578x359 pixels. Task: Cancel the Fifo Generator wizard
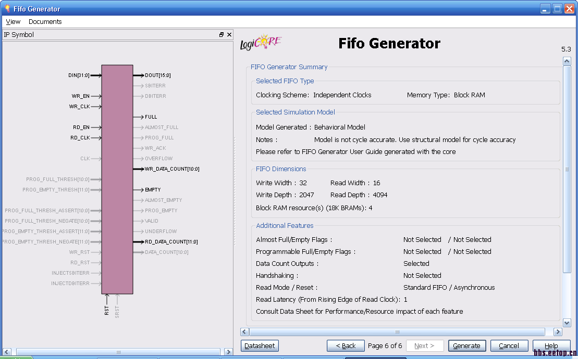509,346
